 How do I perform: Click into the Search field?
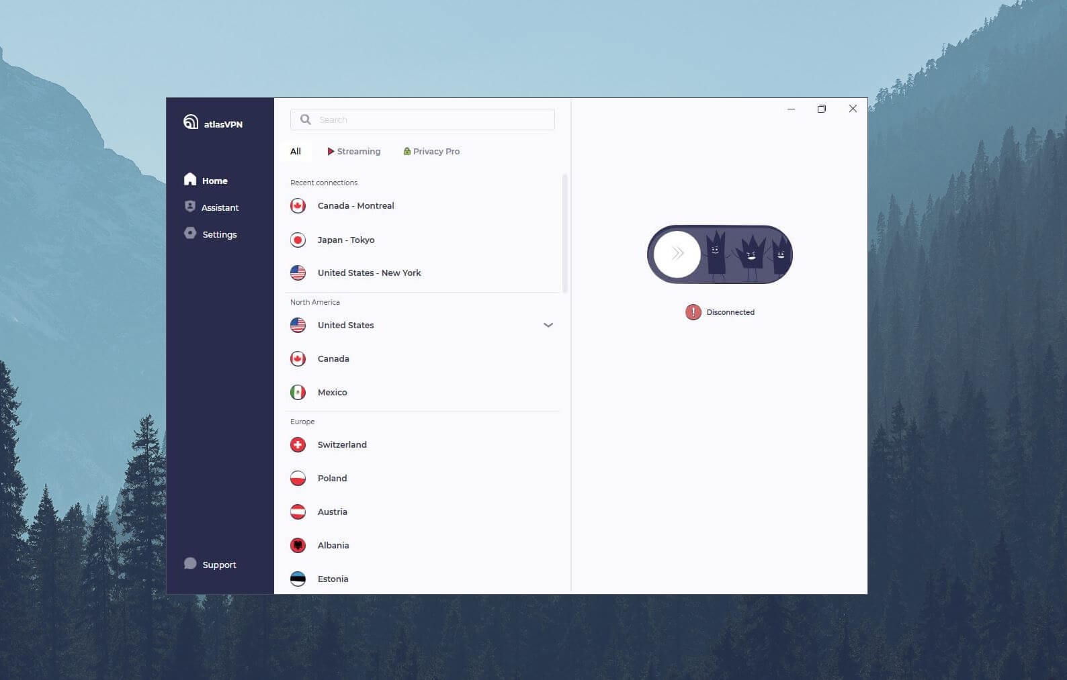pyautogui.click(x=423, y=119)
